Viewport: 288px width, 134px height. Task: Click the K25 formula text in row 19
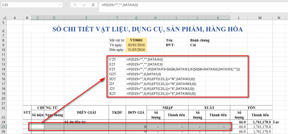161,94
